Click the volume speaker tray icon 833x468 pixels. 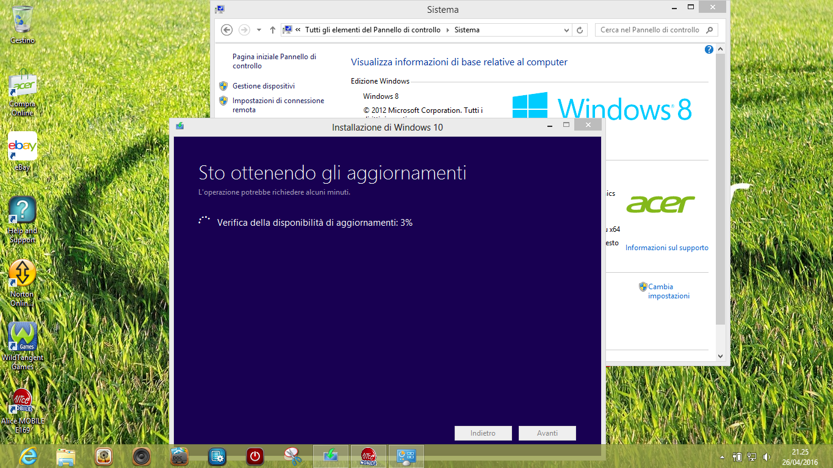[766, 456]
